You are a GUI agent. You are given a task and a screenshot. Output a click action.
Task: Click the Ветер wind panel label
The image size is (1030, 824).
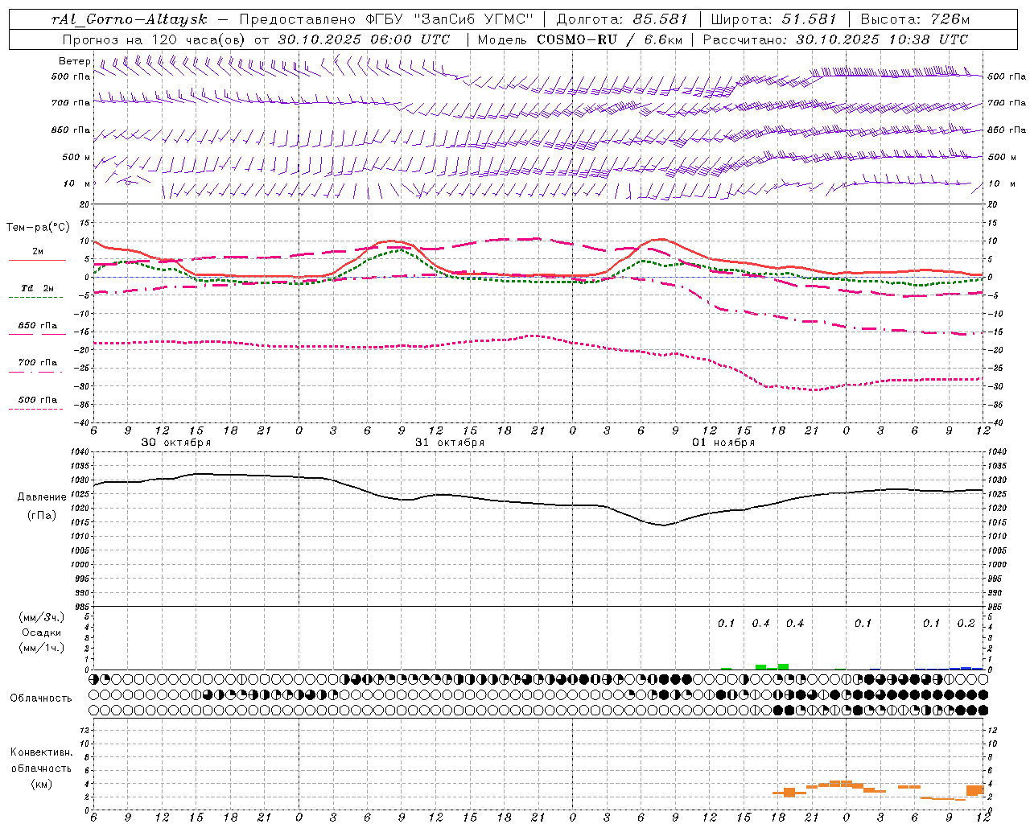(x=75, y=61)
